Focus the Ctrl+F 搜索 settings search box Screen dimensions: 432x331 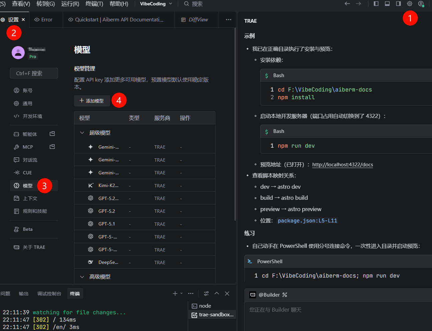click(x=34, y=73)
